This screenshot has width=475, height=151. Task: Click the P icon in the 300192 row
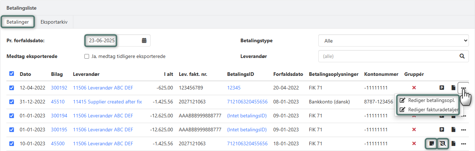[442, 88]
